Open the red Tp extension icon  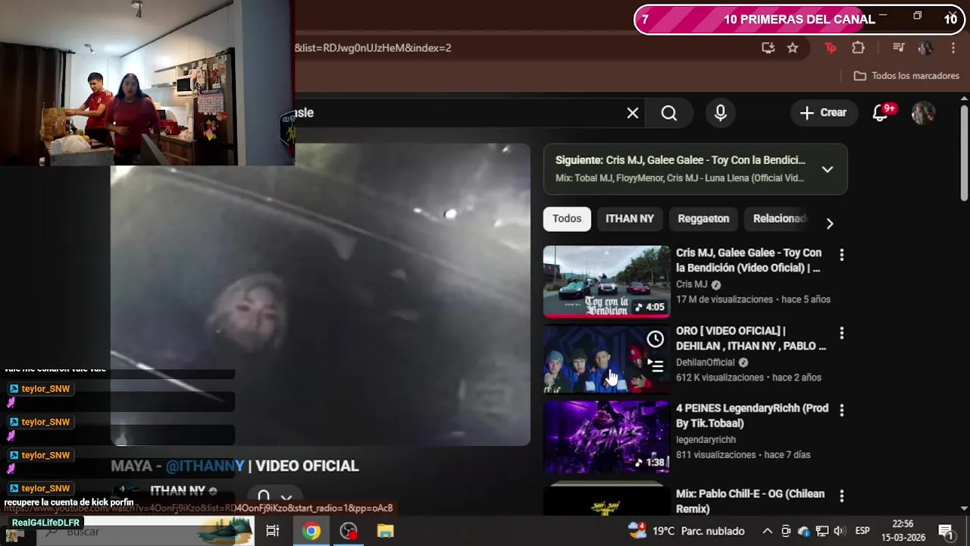coord(831,48)
